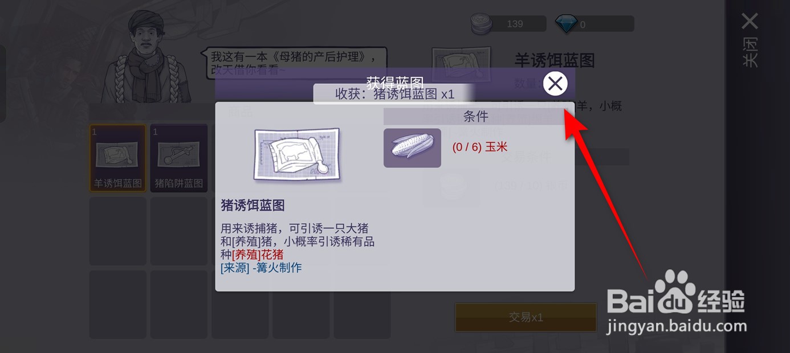Click the [来源] -篝火制作 source link
This screenshot has width=790, height=353.
click(x=261, y=268)
